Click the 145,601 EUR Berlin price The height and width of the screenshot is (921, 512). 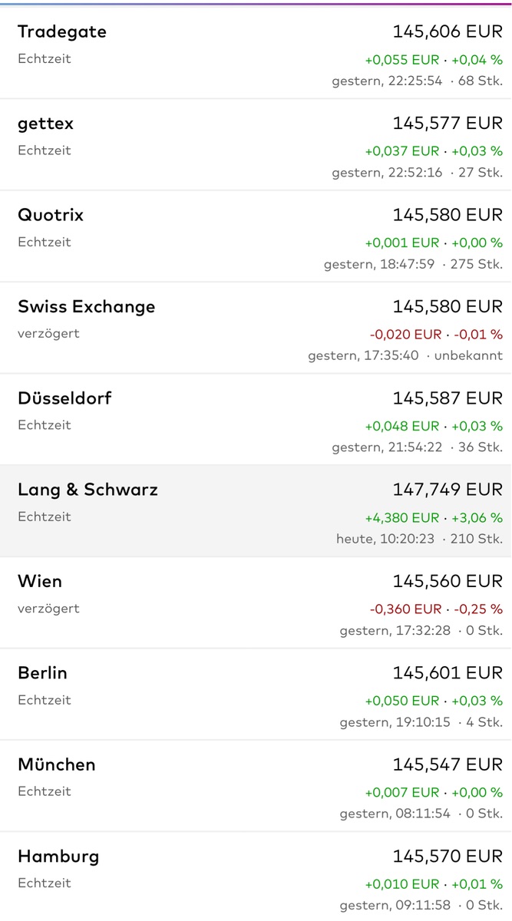[x=448, y=673]
